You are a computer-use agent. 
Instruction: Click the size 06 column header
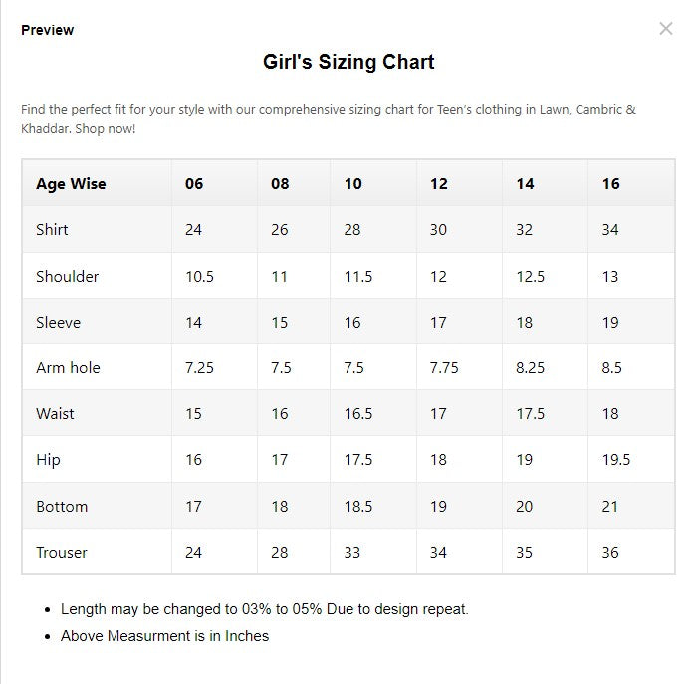pyautogui.click(x=194, y=183)
